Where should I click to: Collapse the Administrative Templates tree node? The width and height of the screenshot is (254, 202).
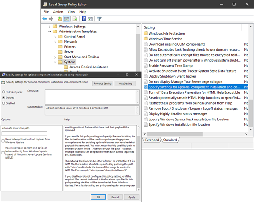(x=50, y=32)
